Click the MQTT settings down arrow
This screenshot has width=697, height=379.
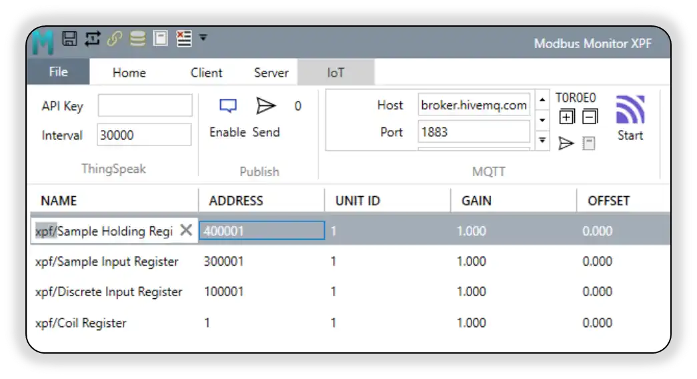(542, 120)
